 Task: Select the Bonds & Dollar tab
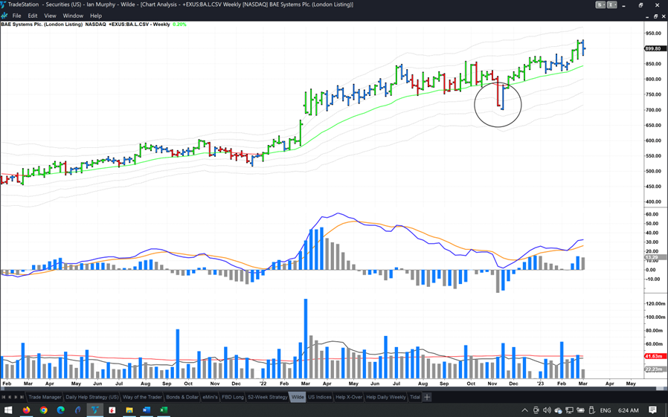182,397
